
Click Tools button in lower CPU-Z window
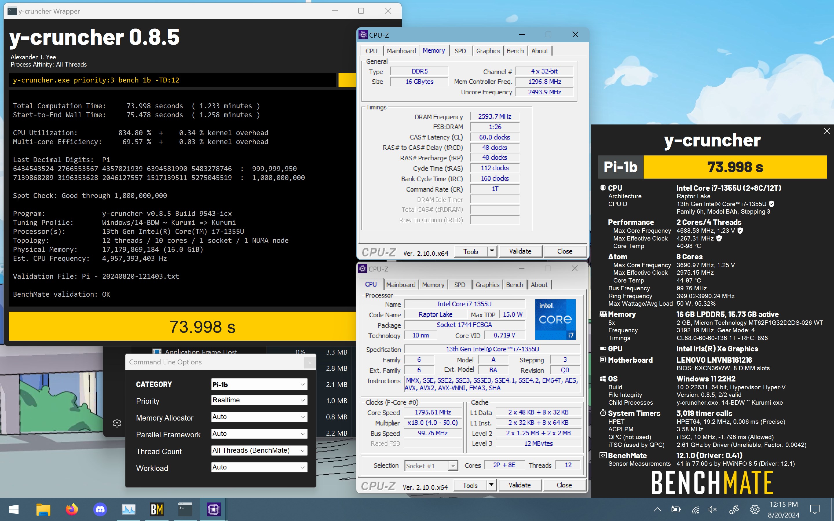[470, 485]
